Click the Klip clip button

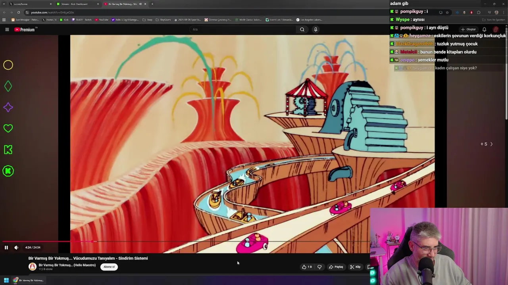click(355, 267)
